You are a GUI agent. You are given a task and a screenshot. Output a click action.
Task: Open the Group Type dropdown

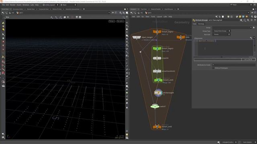(x=221, y=31)
